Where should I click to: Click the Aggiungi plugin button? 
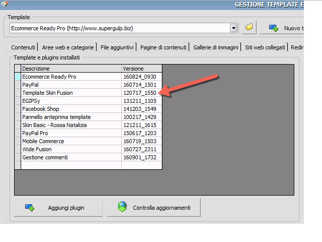(58, 207)
